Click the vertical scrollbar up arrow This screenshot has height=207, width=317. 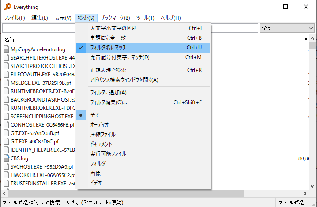click(x=312, y=38)
